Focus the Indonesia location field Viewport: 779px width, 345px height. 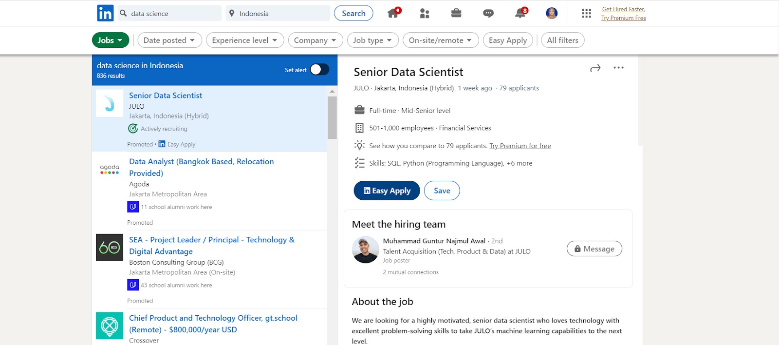(x=278, y=13)
